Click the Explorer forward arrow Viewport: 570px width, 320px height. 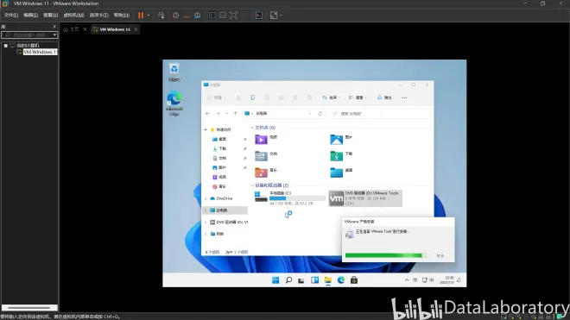click(x=218, y=114)
